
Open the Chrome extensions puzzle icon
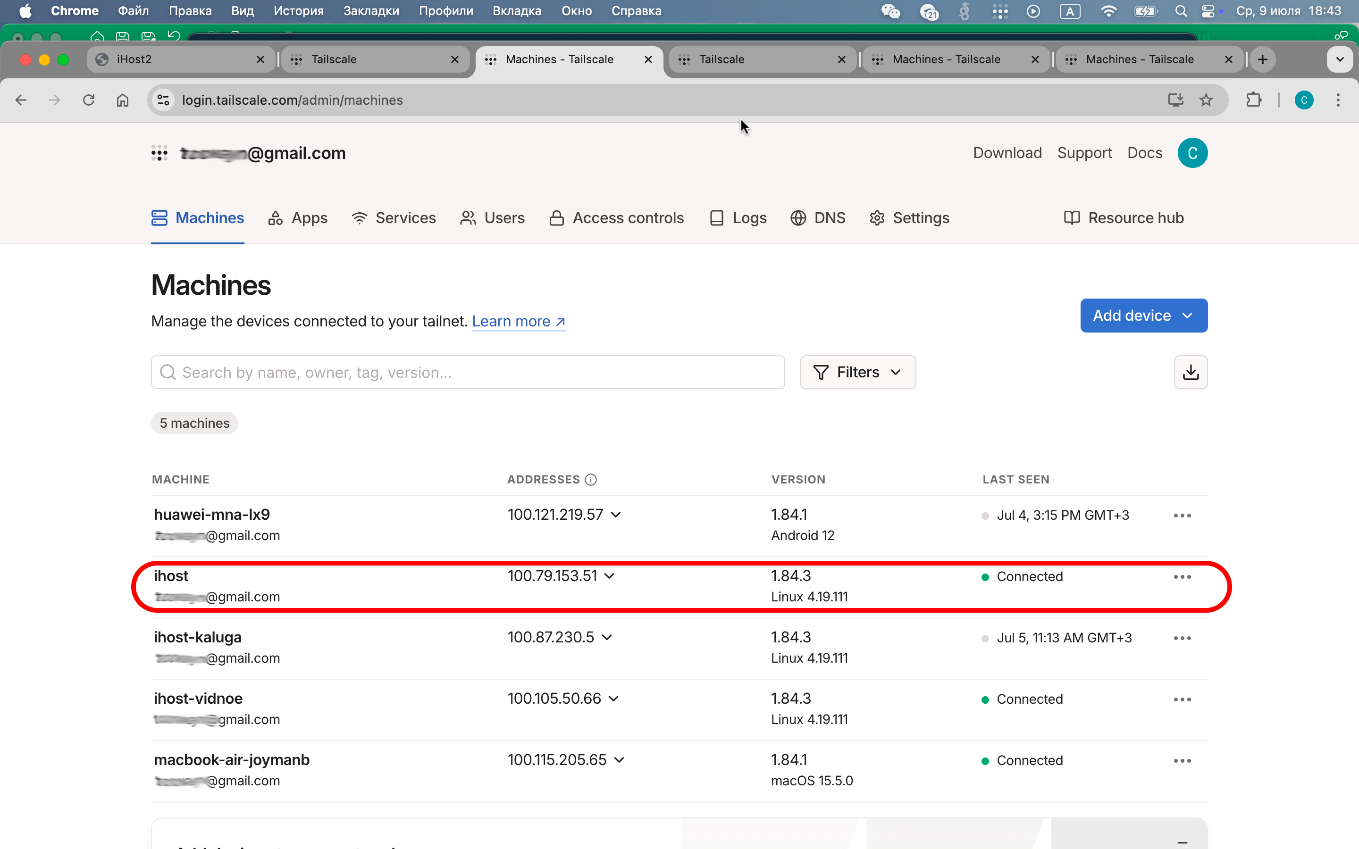click(x=1253, y=100)
